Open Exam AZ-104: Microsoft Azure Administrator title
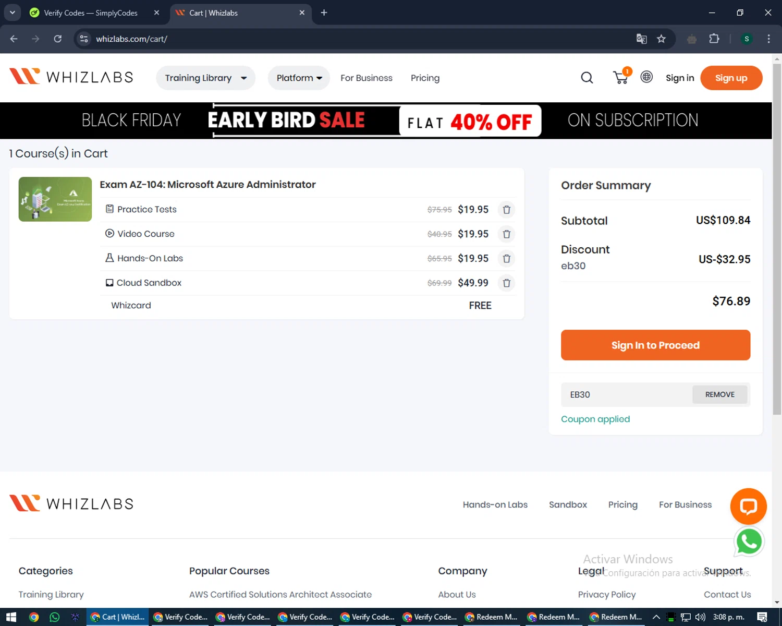782x626 pixels. (207, 185)
